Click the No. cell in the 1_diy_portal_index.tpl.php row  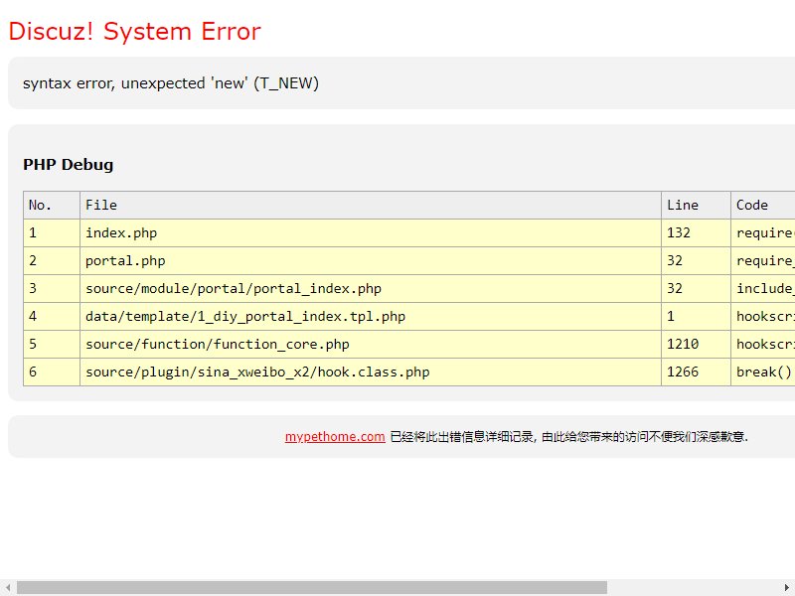click(52, 317)
